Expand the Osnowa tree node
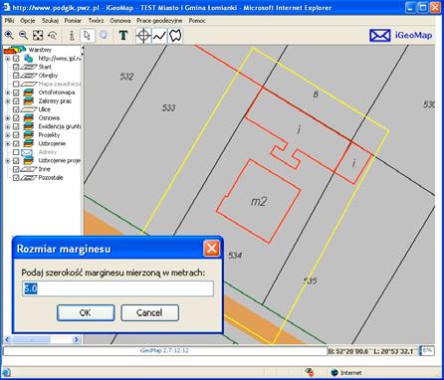The image size is (444, 380). tap(8, 118)
